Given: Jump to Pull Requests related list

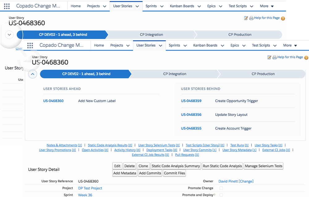Looking at the screenshot, I should tap(187, 155).
